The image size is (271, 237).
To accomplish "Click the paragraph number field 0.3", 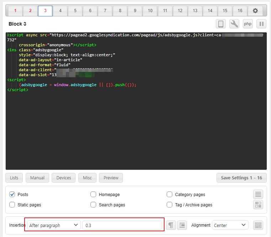I will (122, 225).
